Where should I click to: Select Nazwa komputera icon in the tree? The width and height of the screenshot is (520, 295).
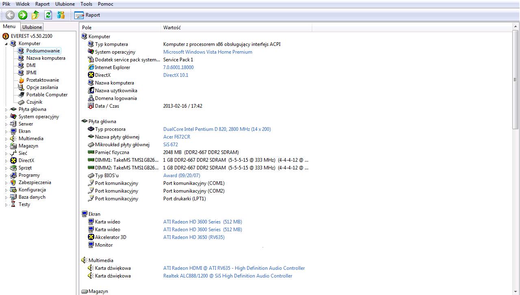tap(21, 58)
